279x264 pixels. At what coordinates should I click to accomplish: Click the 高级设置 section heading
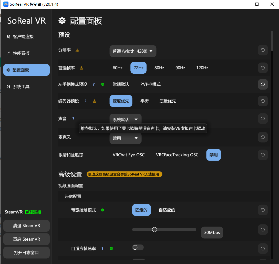pyautogui.click(x=70, y=174)
